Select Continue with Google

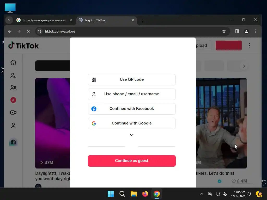point(132,123)
